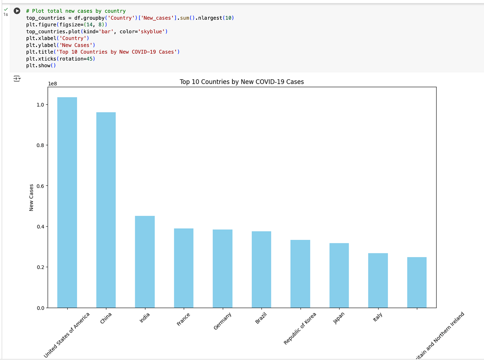Image resolution: width=484 pixels, height=362 pixels.
Task: Open the output options icon below the cell
Action: (16, 79)
